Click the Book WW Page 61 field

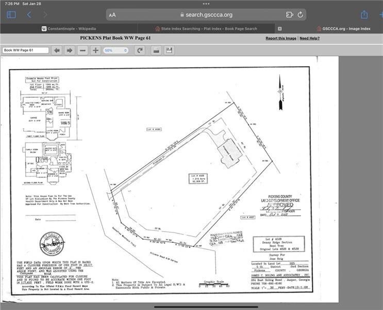click(x=26, y=50)
